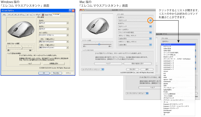This screenshot has height=117, width=201.
Task: Choose safari 進む from the open list
Action: point(178,51)
